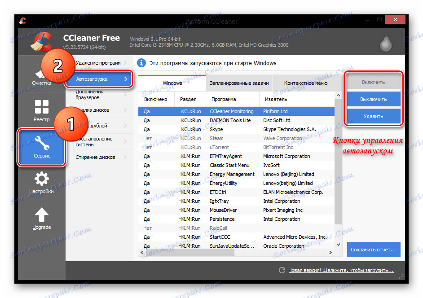The image size is (423, 298).
Task: Click the refresh icon near update link
Action: [x=282, y=270]
